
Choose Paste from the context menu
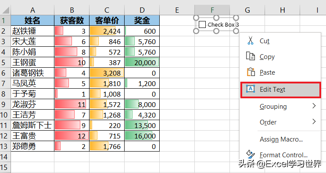pyautogui.click(x=280, y=72)
